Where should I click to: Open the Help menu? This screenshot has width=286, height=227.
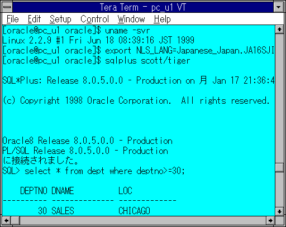162,19
